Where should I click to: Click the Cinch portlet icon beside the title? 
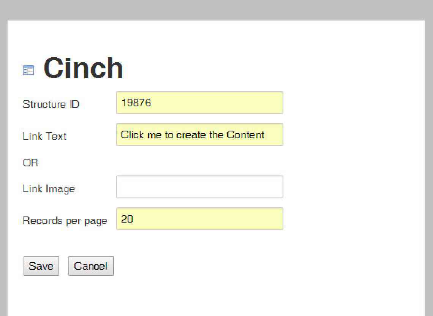point(28,70)
